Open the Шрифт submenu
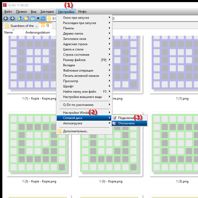 pos(84,86)
